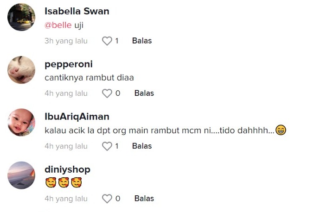Tap the heart on IbuAriqAiman's comment

(107, 146)
